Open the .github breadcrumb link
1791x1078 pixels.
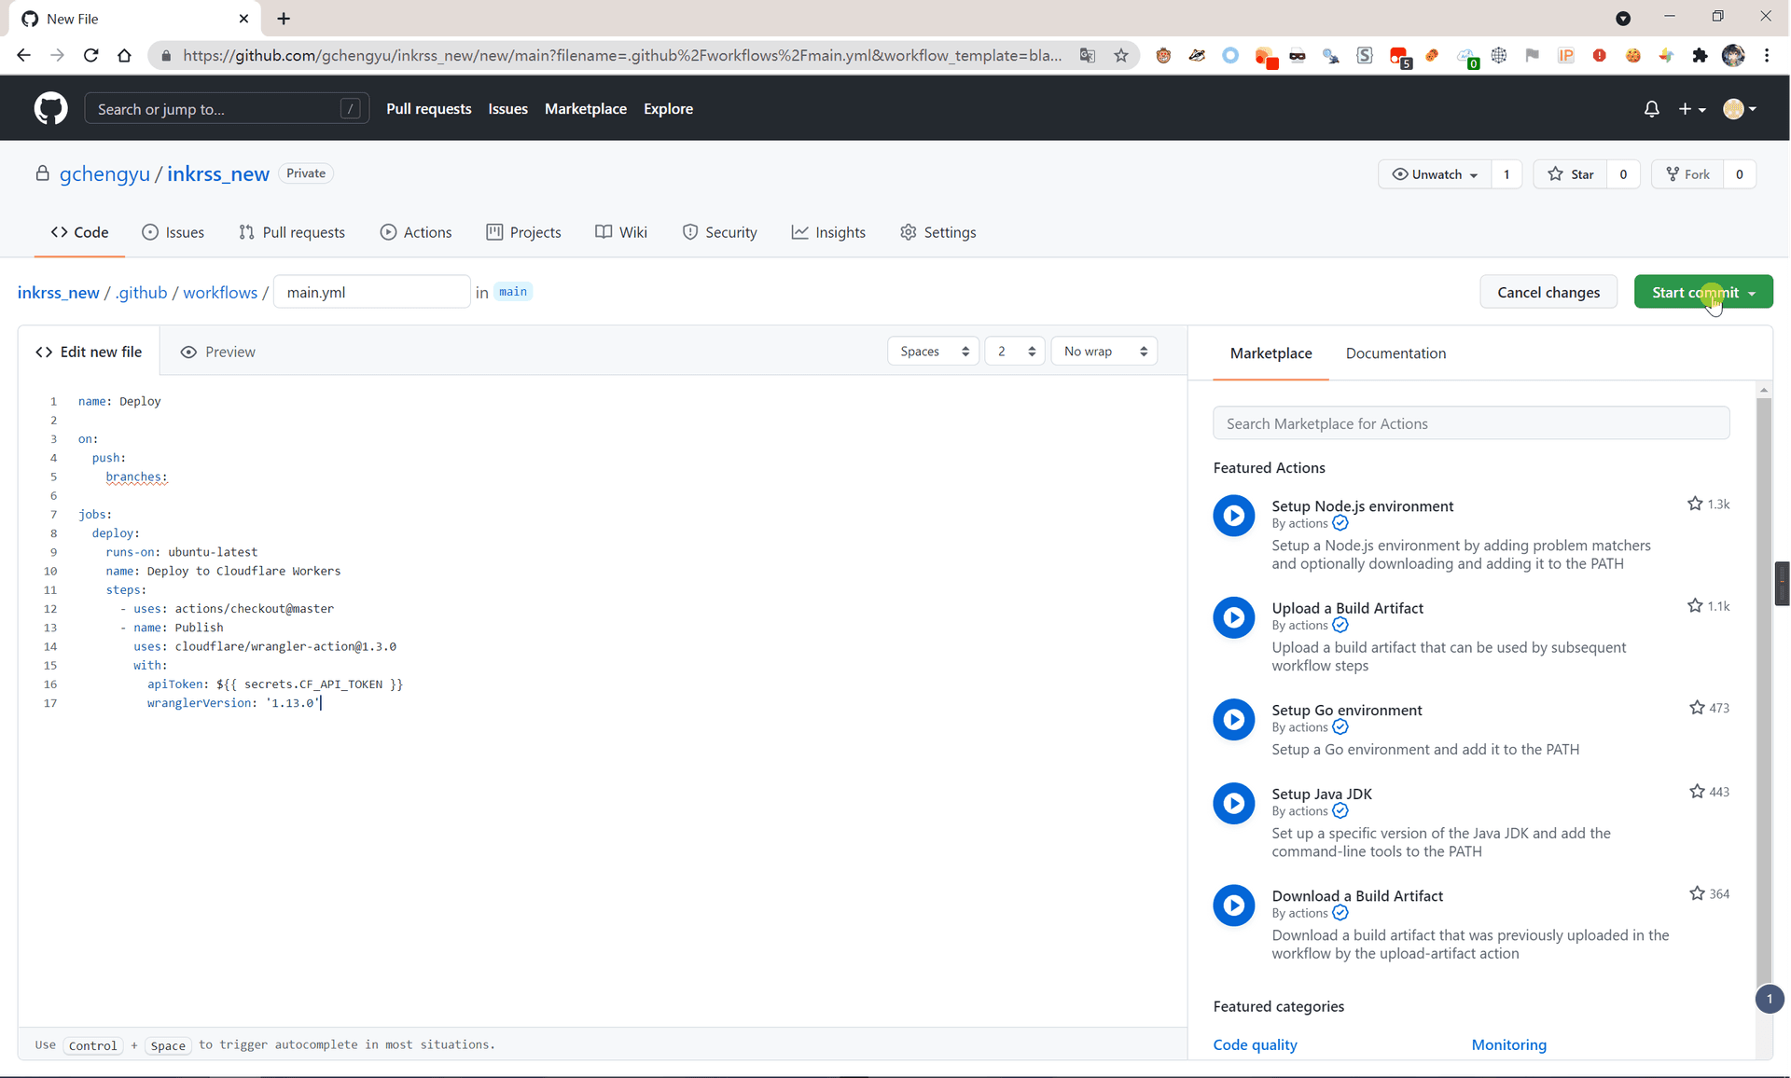pyautogui.click(x=141, y=292)
